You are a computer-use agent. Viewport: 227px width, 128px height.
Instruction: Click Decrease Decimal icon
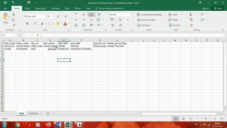click(x=120, y=25)
